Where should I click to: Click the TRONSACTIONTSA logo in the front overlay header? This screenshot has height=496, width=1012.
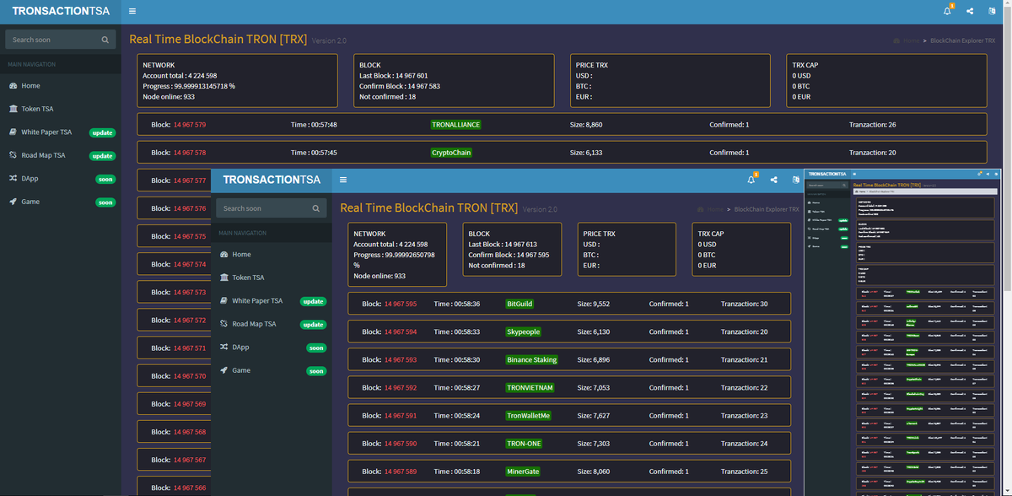tap(272, 181)
